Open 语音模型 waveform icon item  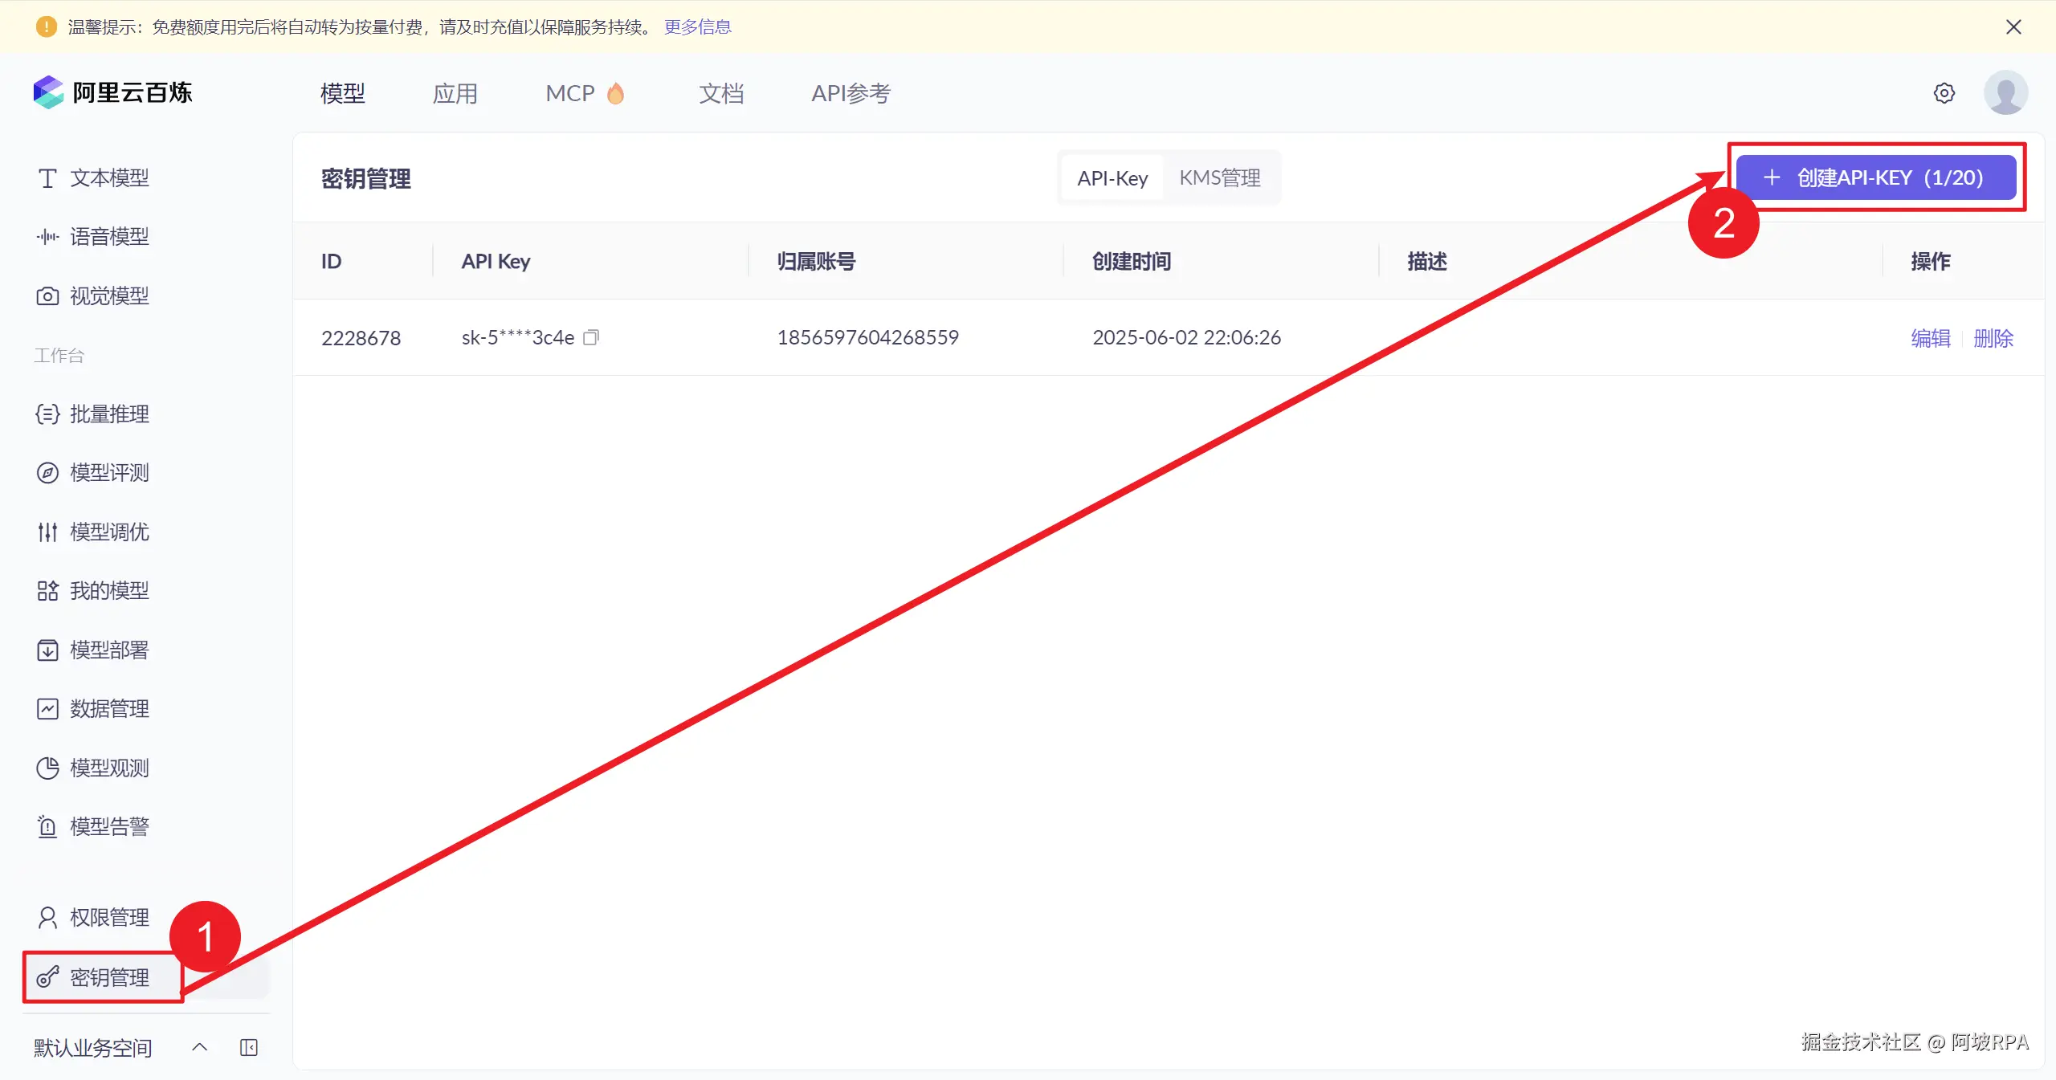pos(47,237)
